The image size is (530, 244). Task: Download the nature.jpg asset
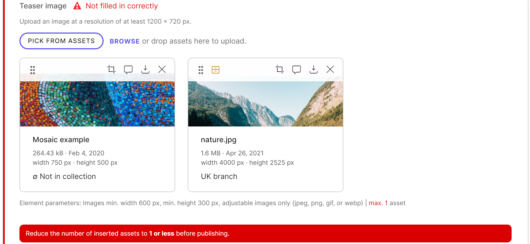click(x=314, y=70)
